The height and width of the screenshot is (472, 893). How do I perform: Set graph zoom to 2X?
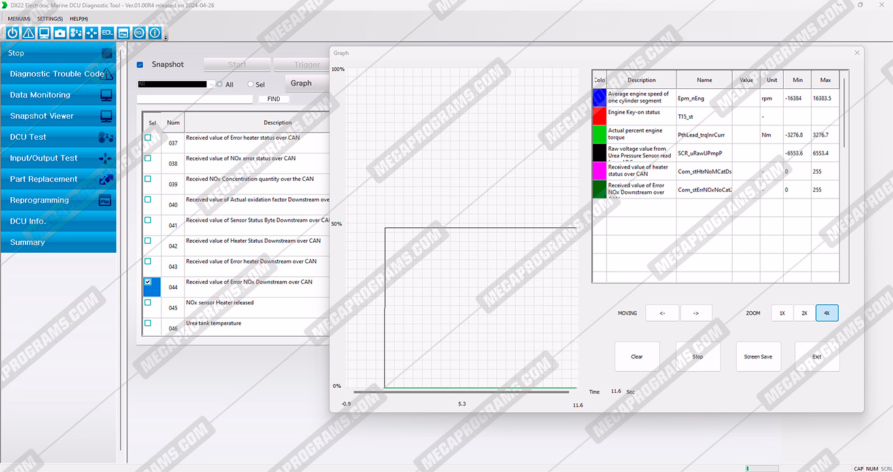click(804, 313)
